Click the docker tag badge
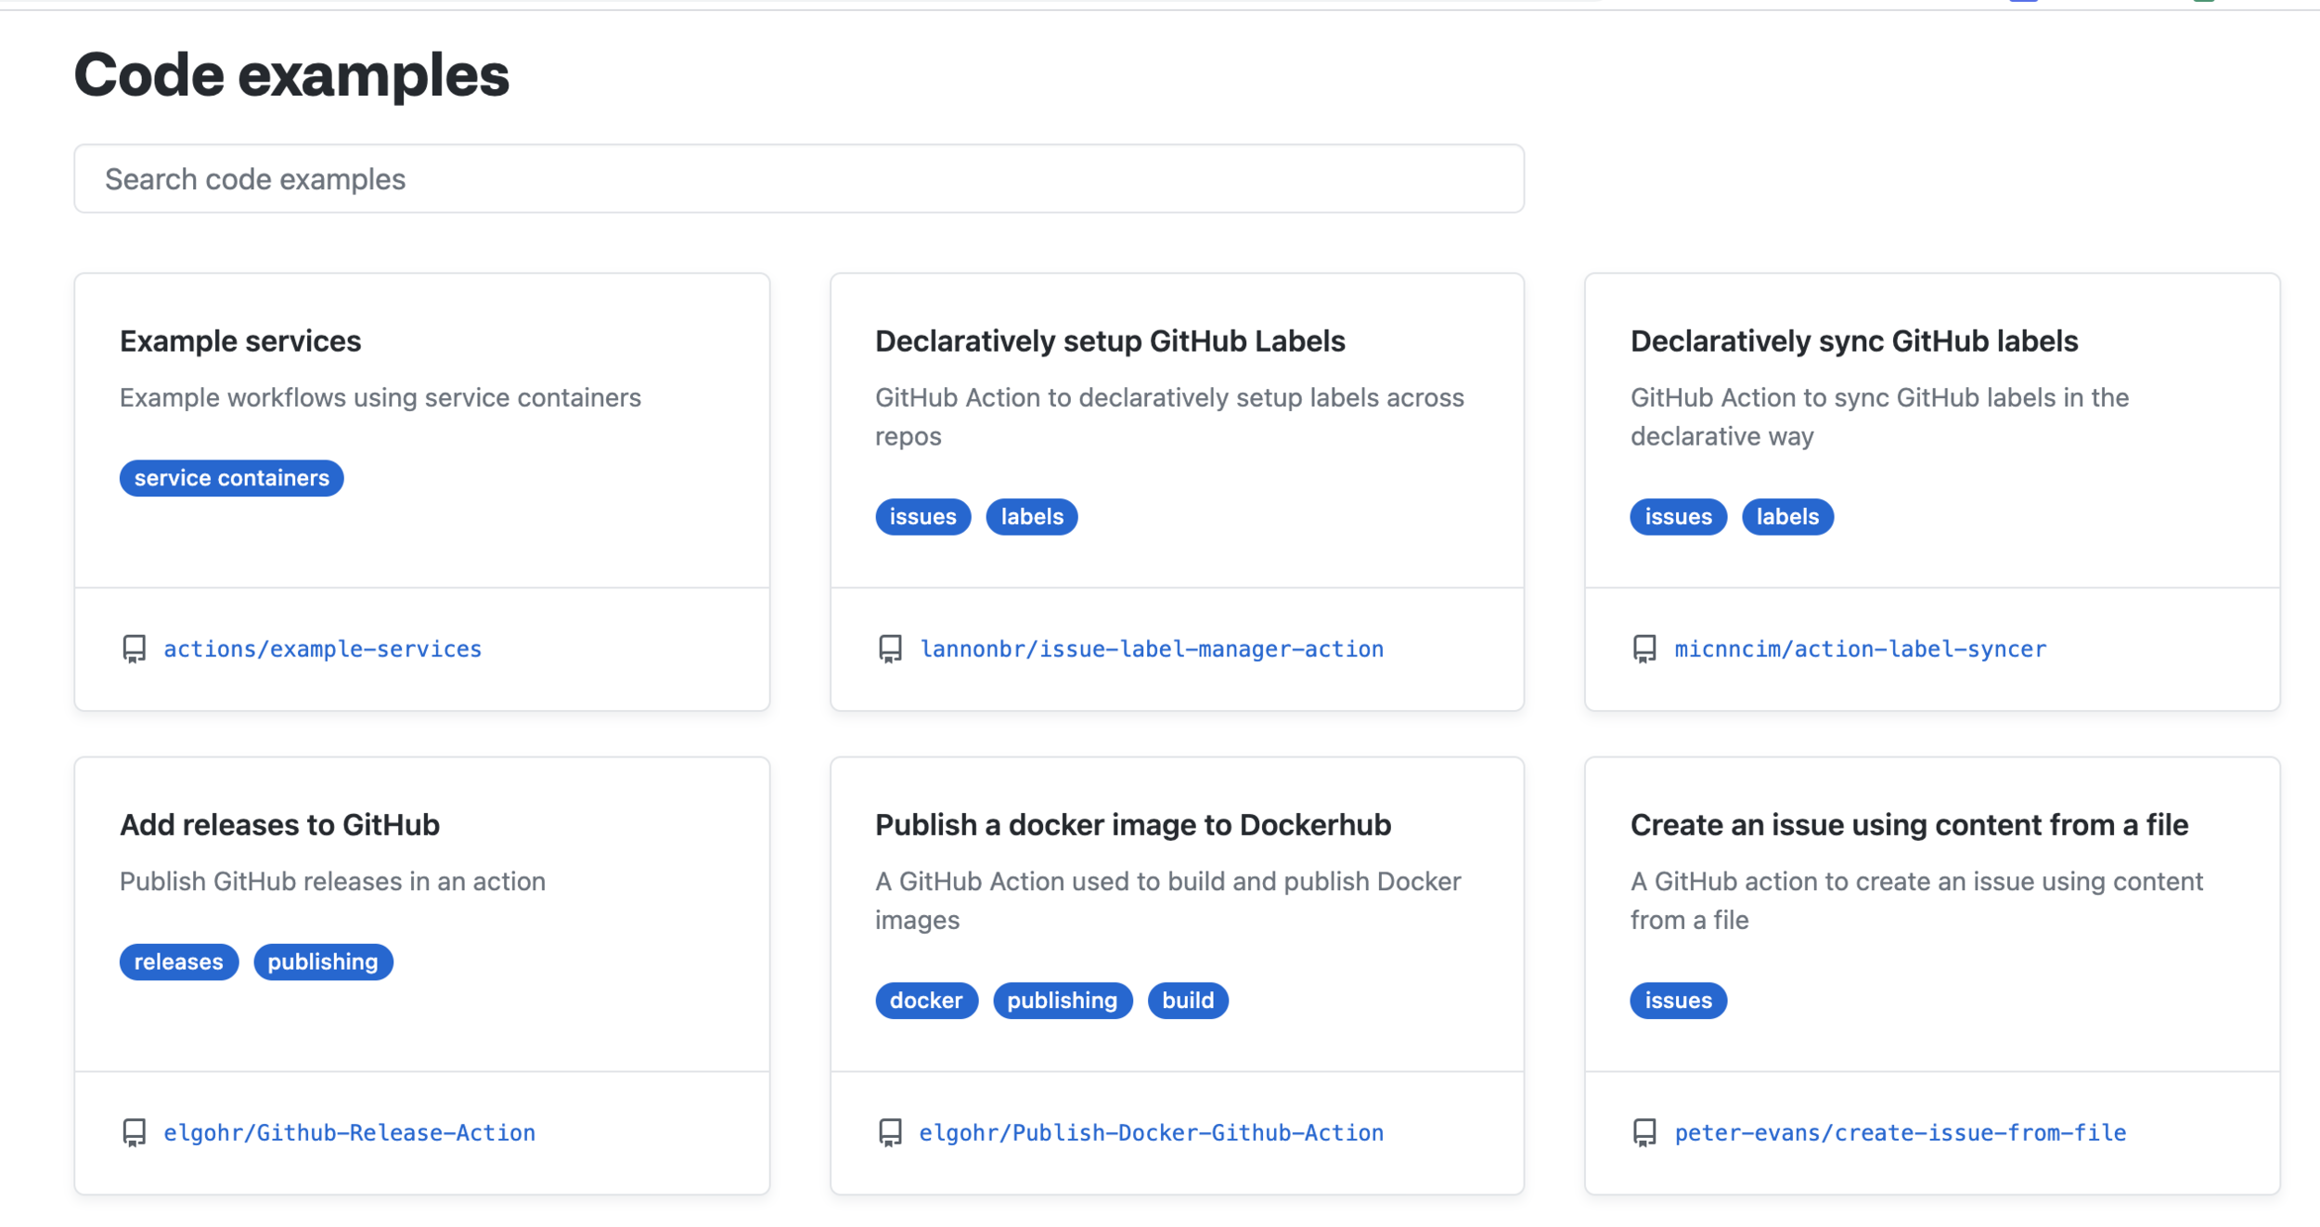The width and height of the screenshot is (2320, 1227). (x=925, y=1001)
